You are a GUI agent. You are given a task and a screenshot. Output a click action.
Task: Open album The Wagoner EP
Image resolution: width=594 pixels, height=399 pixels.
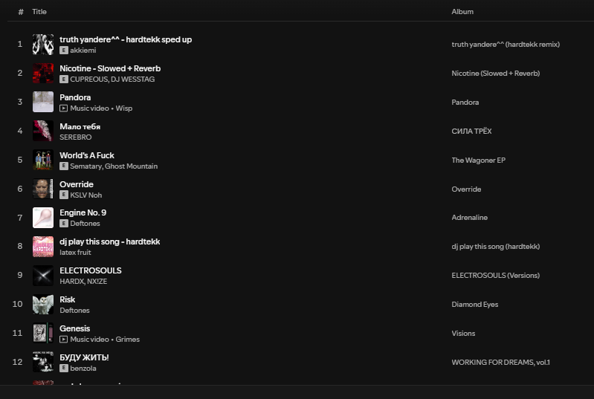[478, 160]
